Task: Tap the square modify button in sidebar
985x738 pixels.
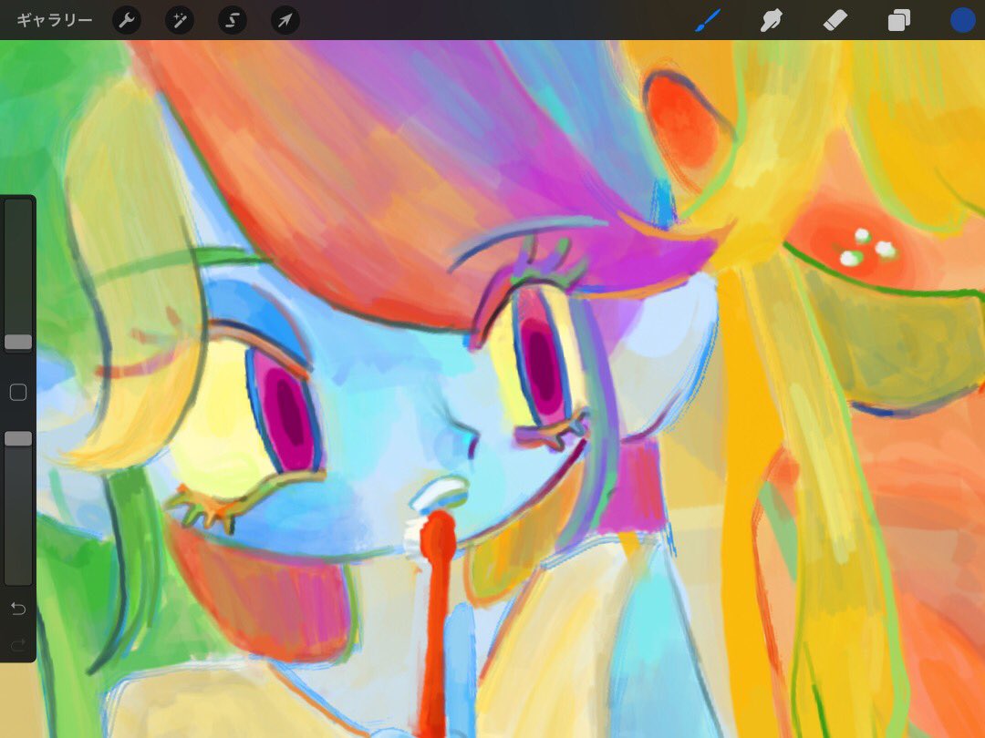Action: (x=18, y=392)
